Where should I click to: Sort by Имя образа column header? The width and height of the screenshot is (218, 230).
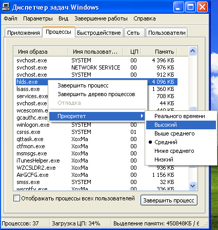point(41,52)
